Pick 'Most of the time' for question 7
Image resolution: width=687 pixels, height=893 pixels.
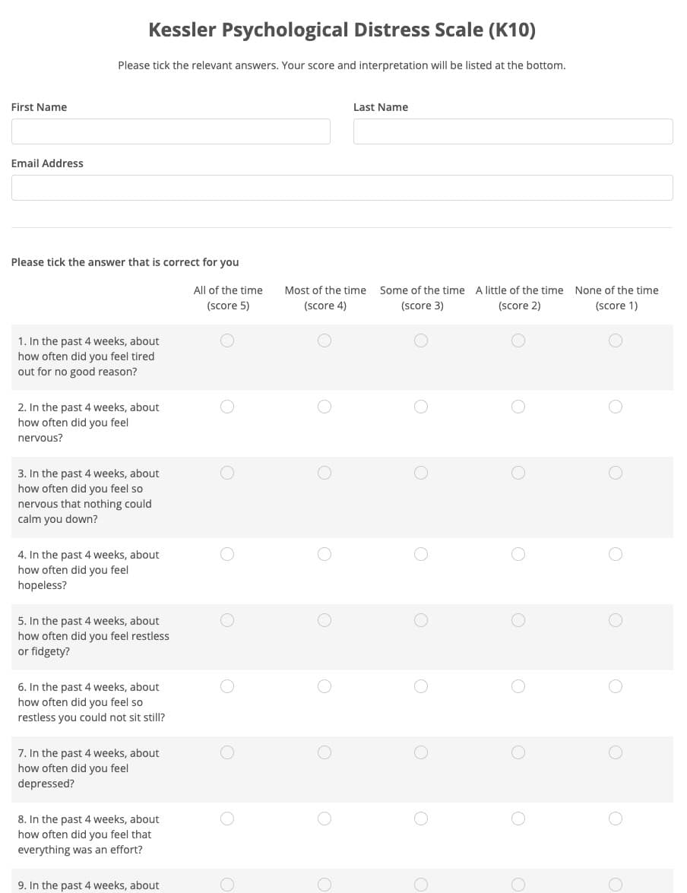click(x=325, y=752)
